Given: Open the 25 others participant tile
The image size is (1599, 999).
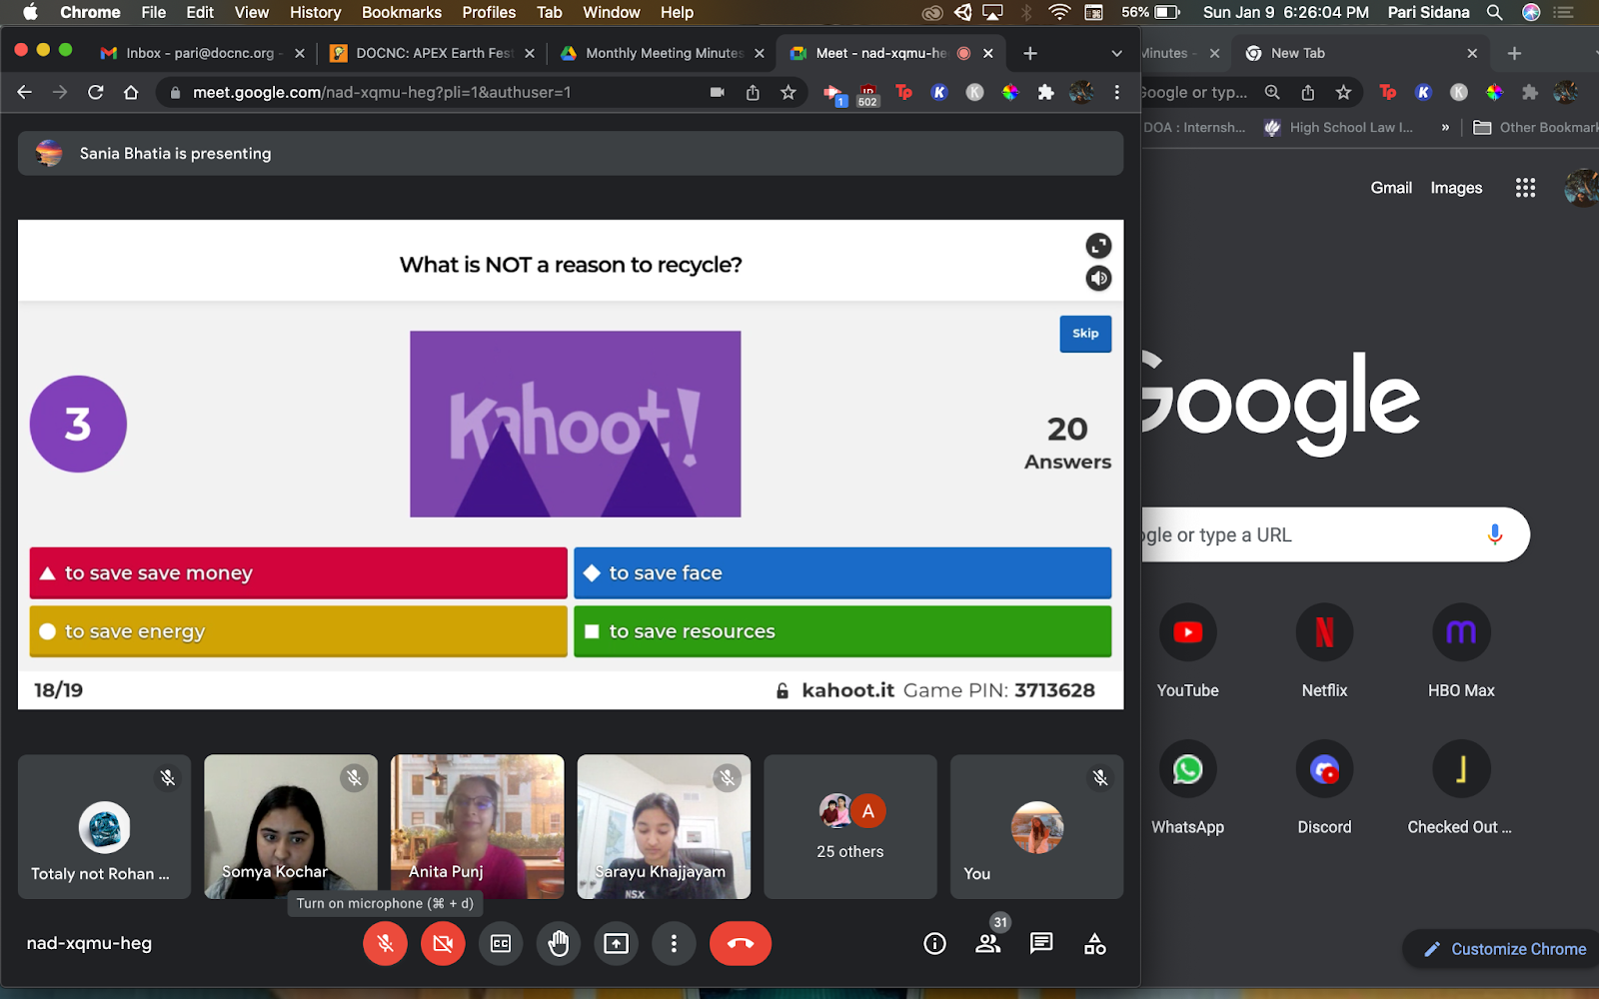Looking at the screenshot, I should (850, 827).
